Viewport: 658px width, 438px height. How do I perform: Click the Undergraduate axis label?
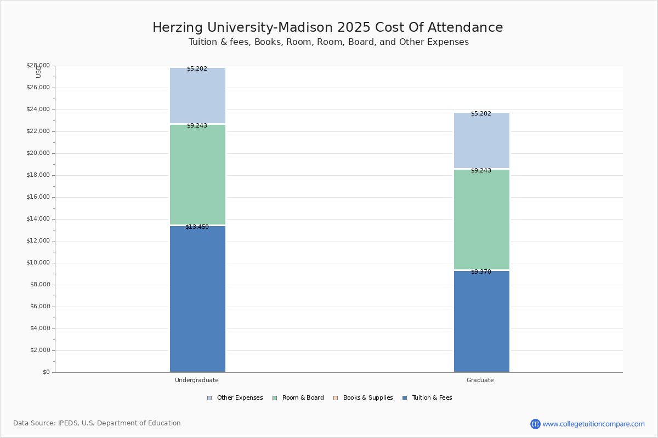(x=197, y=380)
